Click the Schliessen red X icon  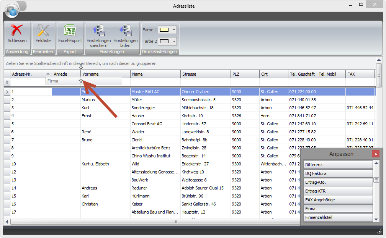(x=17, y=31)
